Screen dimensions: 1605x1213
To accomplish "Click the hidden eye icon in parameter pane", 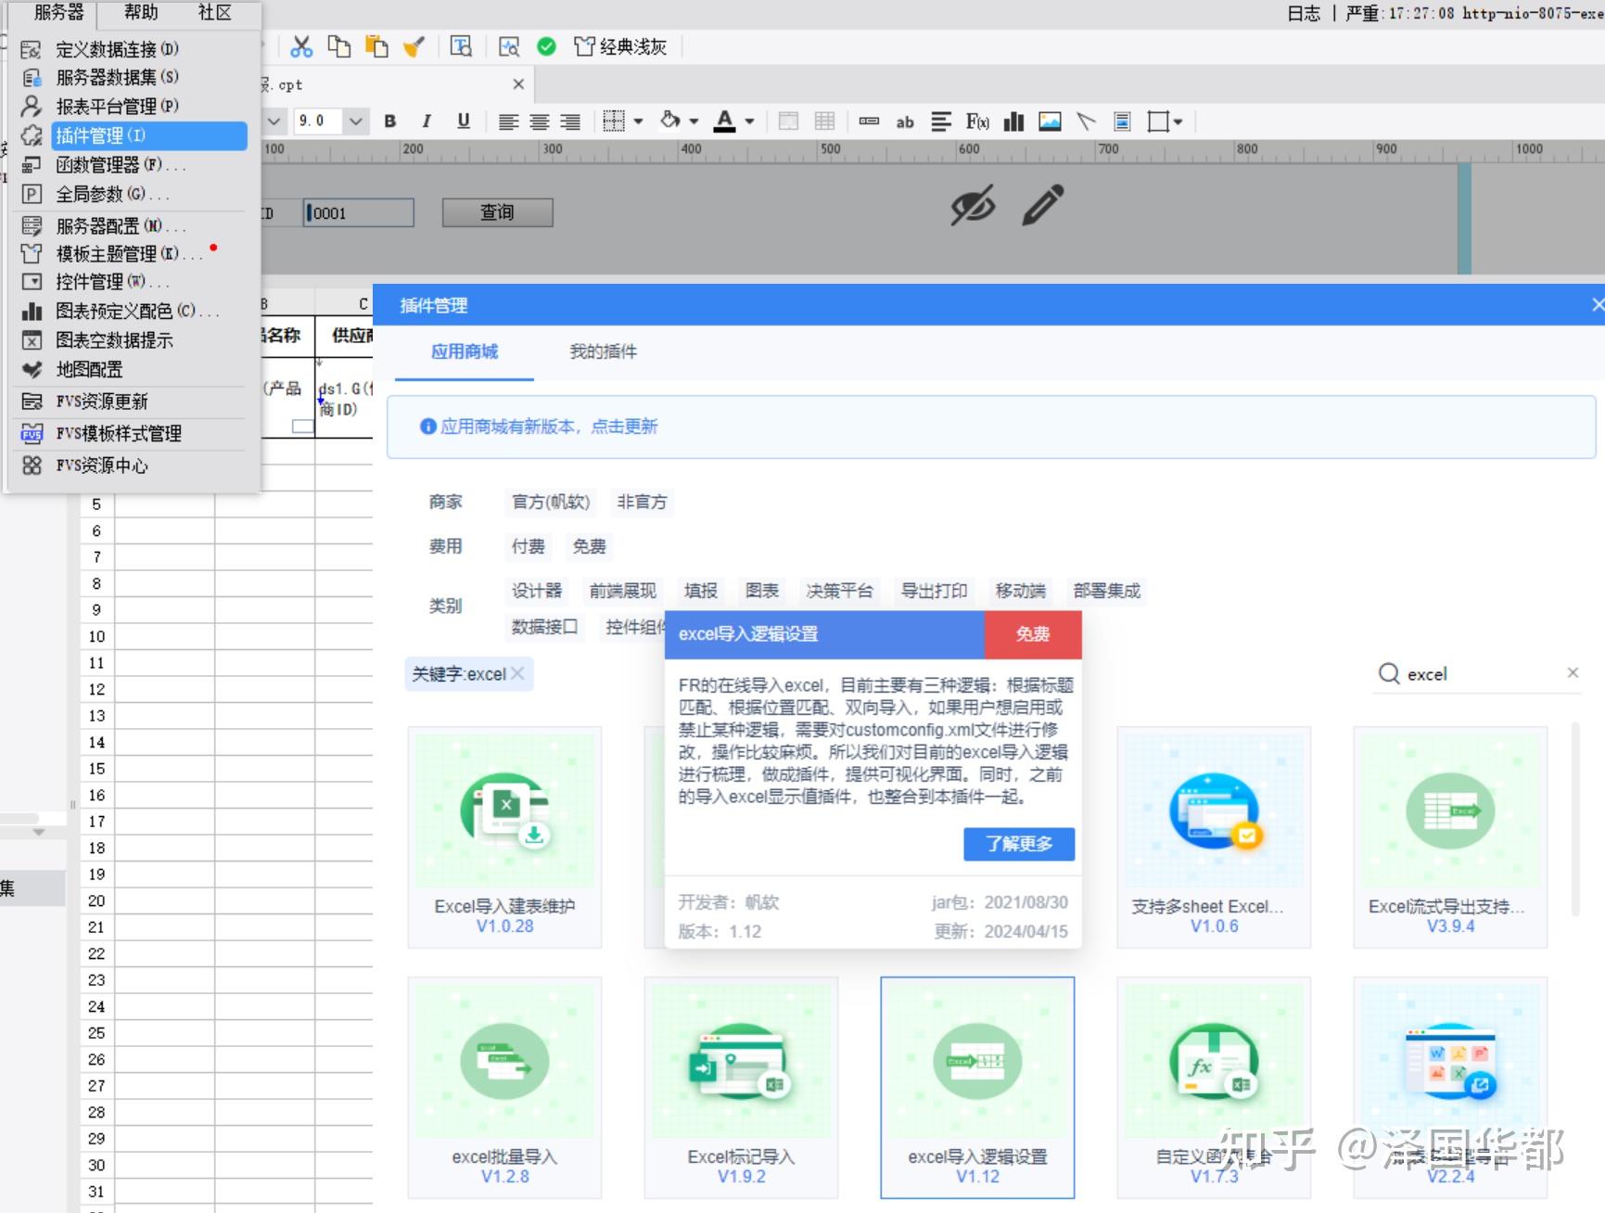I will coord(973,205).
